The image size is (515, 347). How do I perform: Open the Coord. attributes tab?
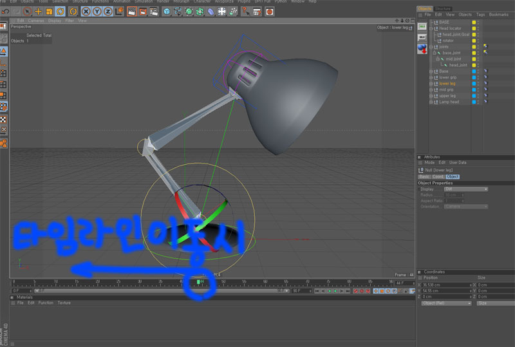tap(438, 177)
